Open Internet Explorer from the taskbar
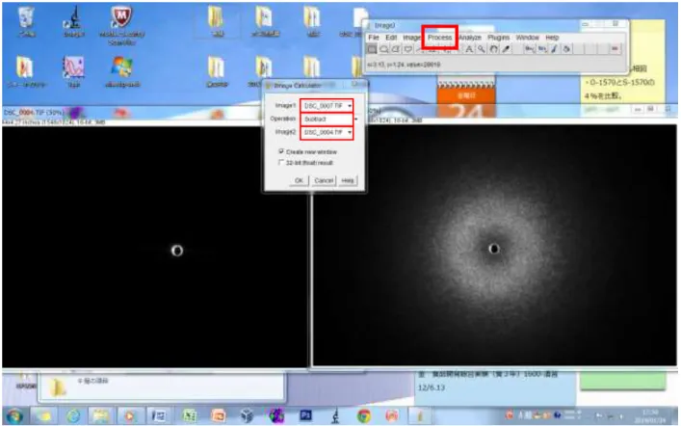Screen dimensions: 681x426 [x=73, y=417]
